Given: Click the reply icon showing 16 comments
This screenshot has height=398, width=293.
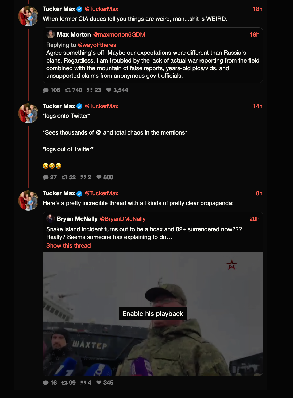Looking at the screenshot, I should [x=45, y=383].
